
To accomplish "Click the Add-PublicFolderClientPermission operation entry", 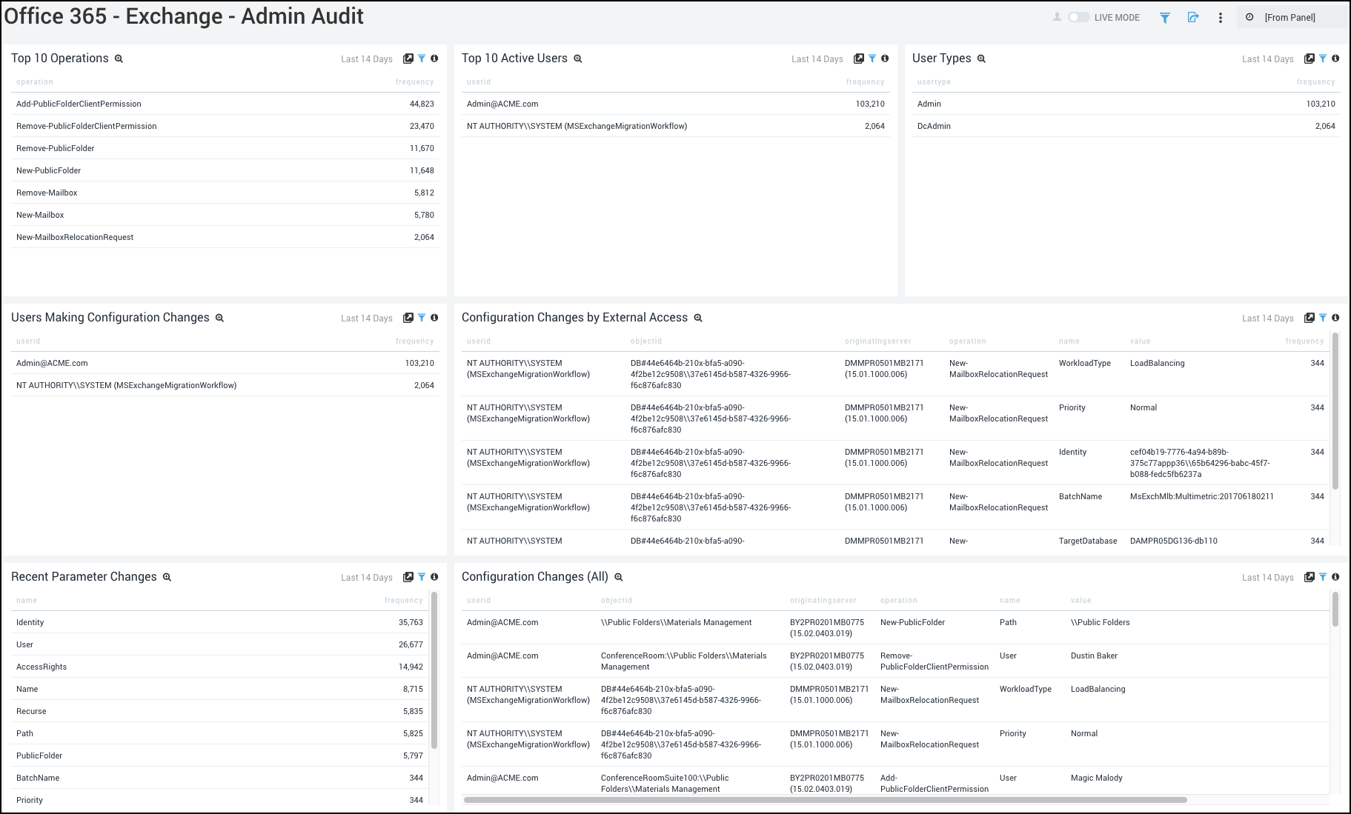I will (x=79, y=104).
